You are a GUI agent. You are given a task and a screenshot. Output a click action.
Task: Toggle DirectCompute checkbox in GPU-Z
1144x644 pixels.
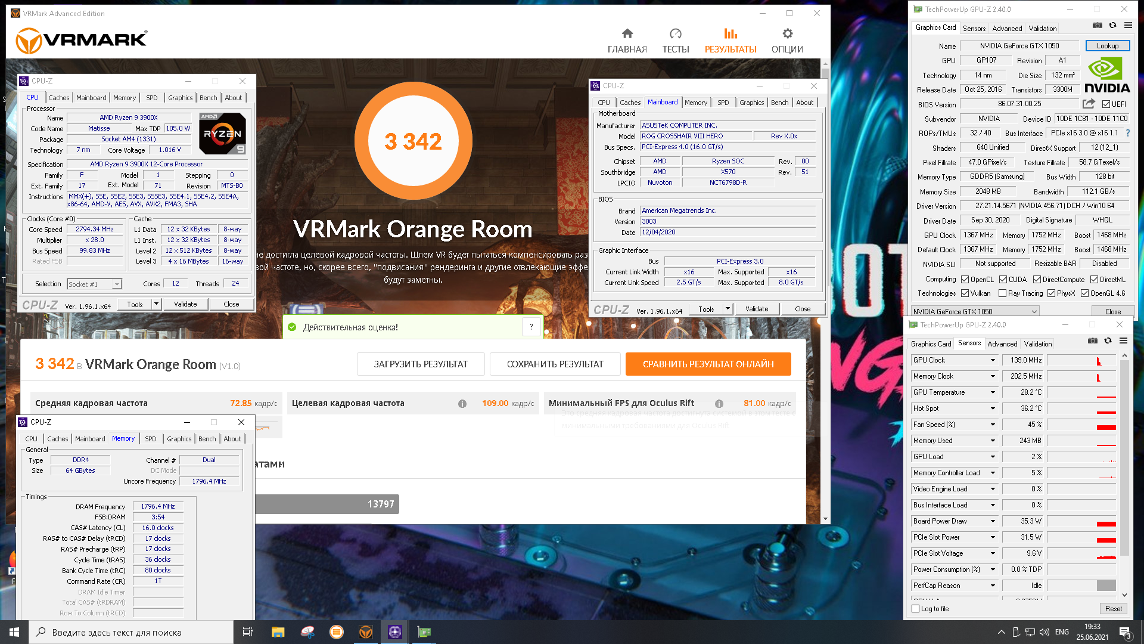[x=1037, y=280]
